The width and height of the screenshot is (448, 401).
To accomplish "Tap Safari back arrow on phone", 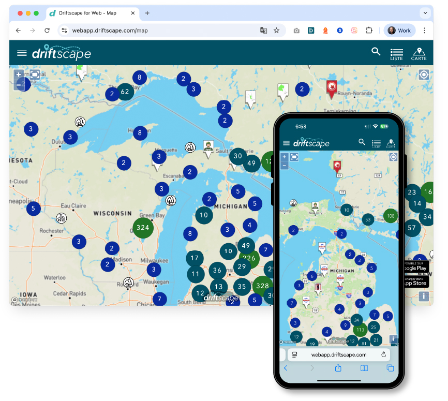I will pyautogui.click(x=286, y=368).
